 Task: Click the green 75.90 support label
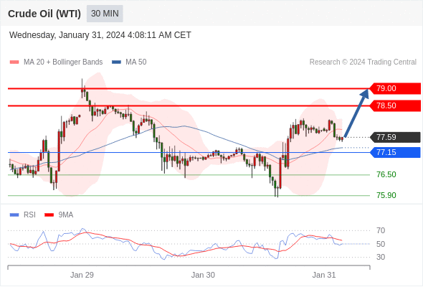pyautogui.click(x=386, y=195)
